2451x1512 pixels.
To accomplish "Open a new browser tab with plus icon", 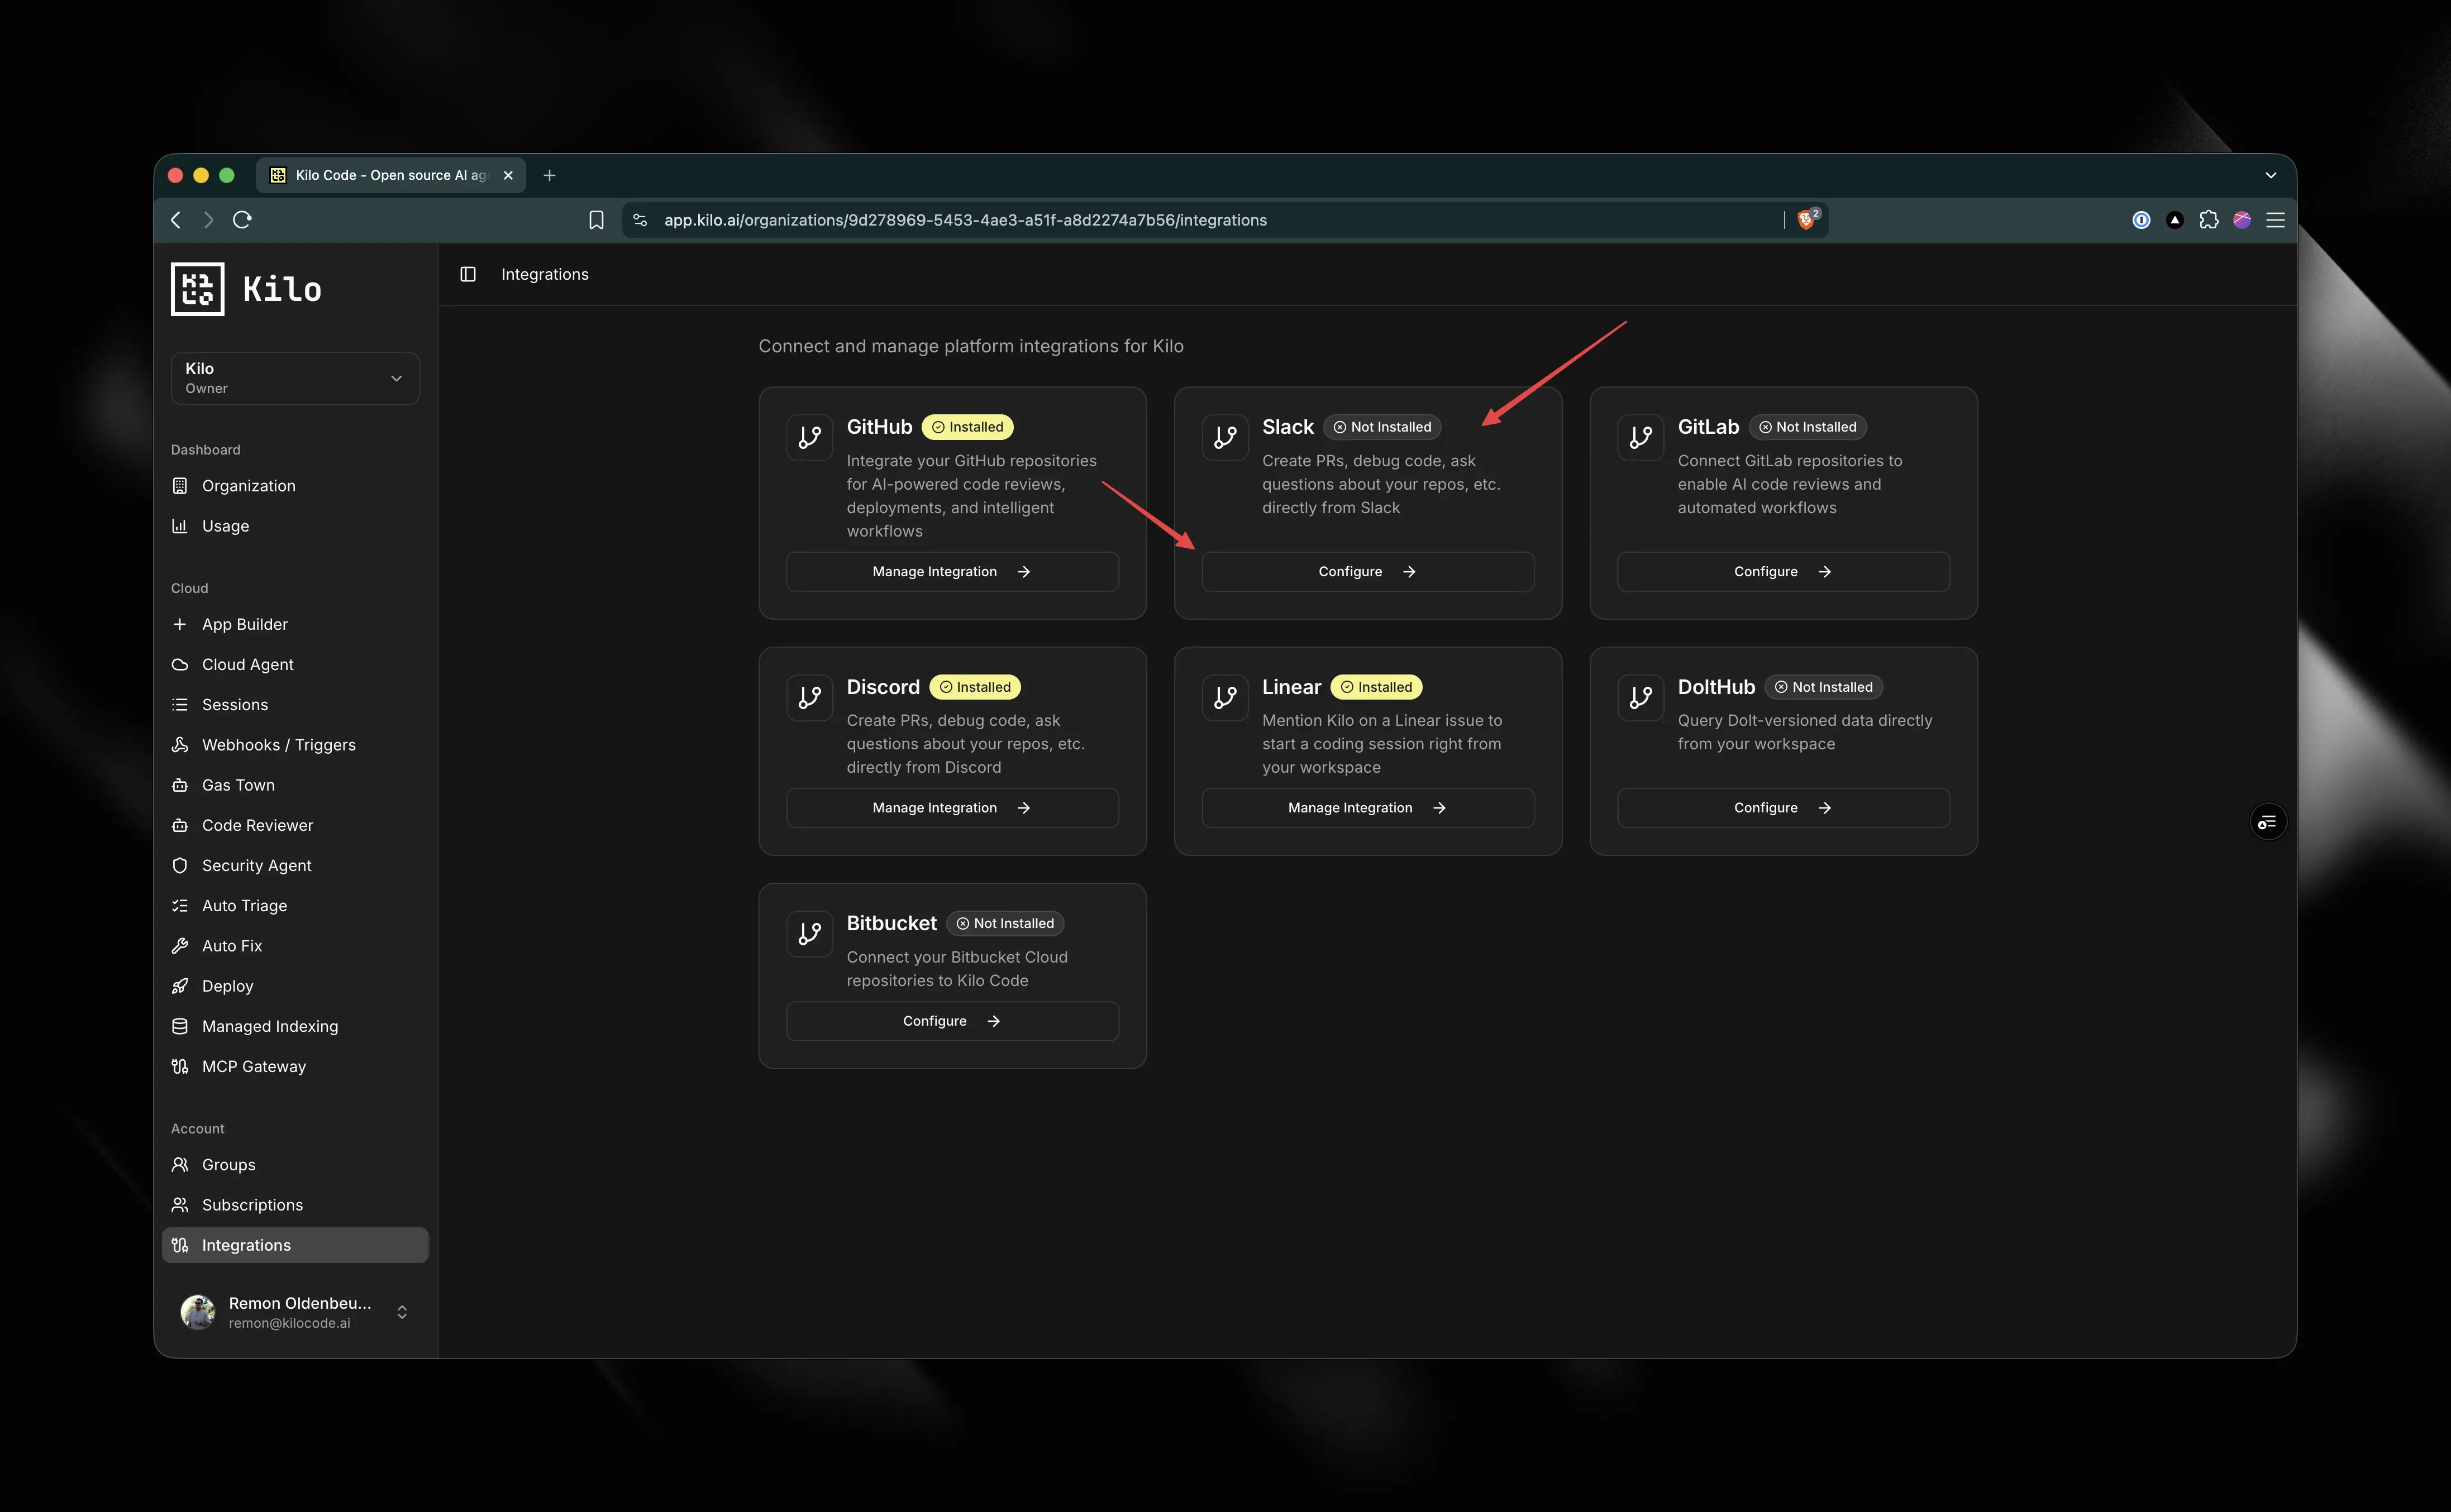I will (549, 175).
